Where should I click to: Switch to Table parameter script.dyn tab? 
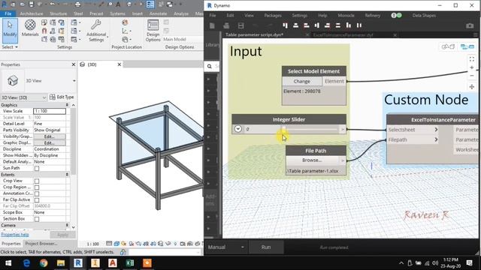pos(254,35)
